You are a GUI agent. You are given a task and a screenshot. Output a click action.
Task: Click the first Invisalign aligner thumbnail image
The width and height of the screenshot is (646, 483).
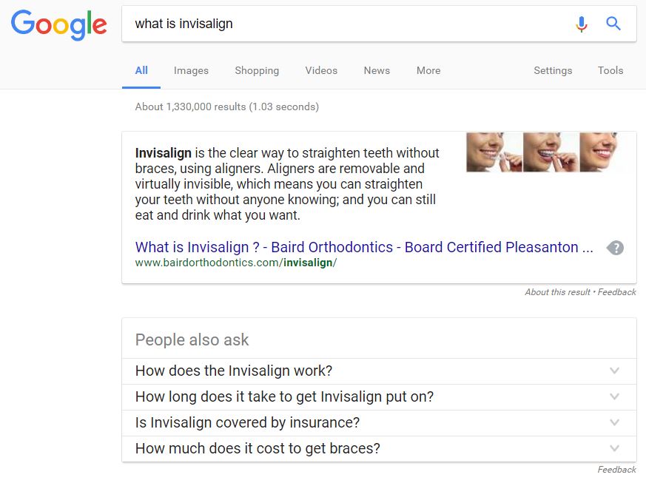point(494,152)
